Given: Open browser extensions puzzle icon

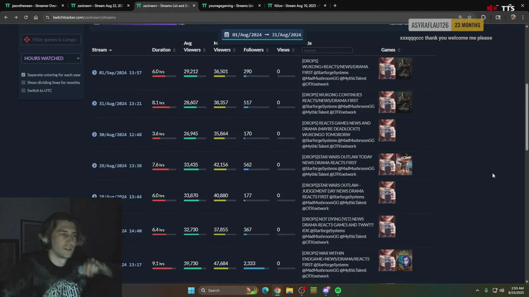Looking at the screenshot, I should 483,17.
